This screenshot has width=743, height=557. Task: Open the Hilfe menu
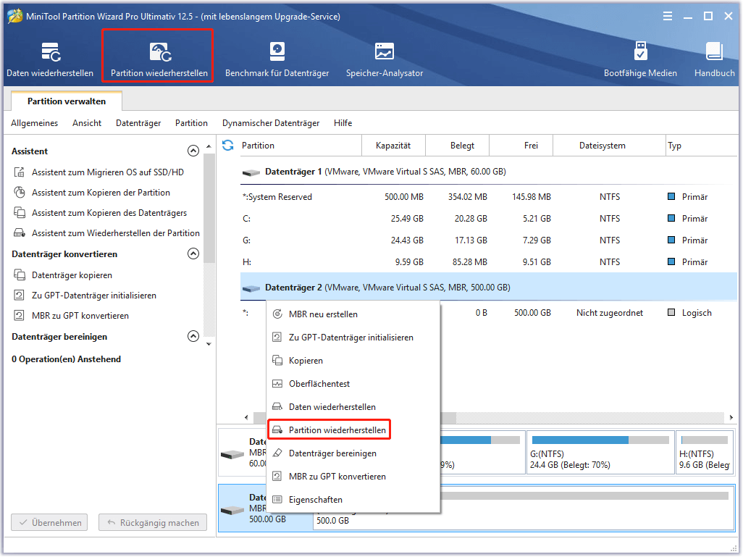tap(343, 123)
